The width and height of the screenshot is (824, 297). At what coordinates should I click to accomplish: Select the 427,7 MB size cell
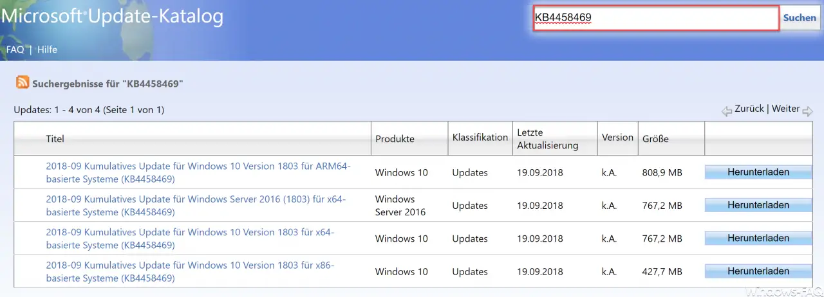point(662,272)
